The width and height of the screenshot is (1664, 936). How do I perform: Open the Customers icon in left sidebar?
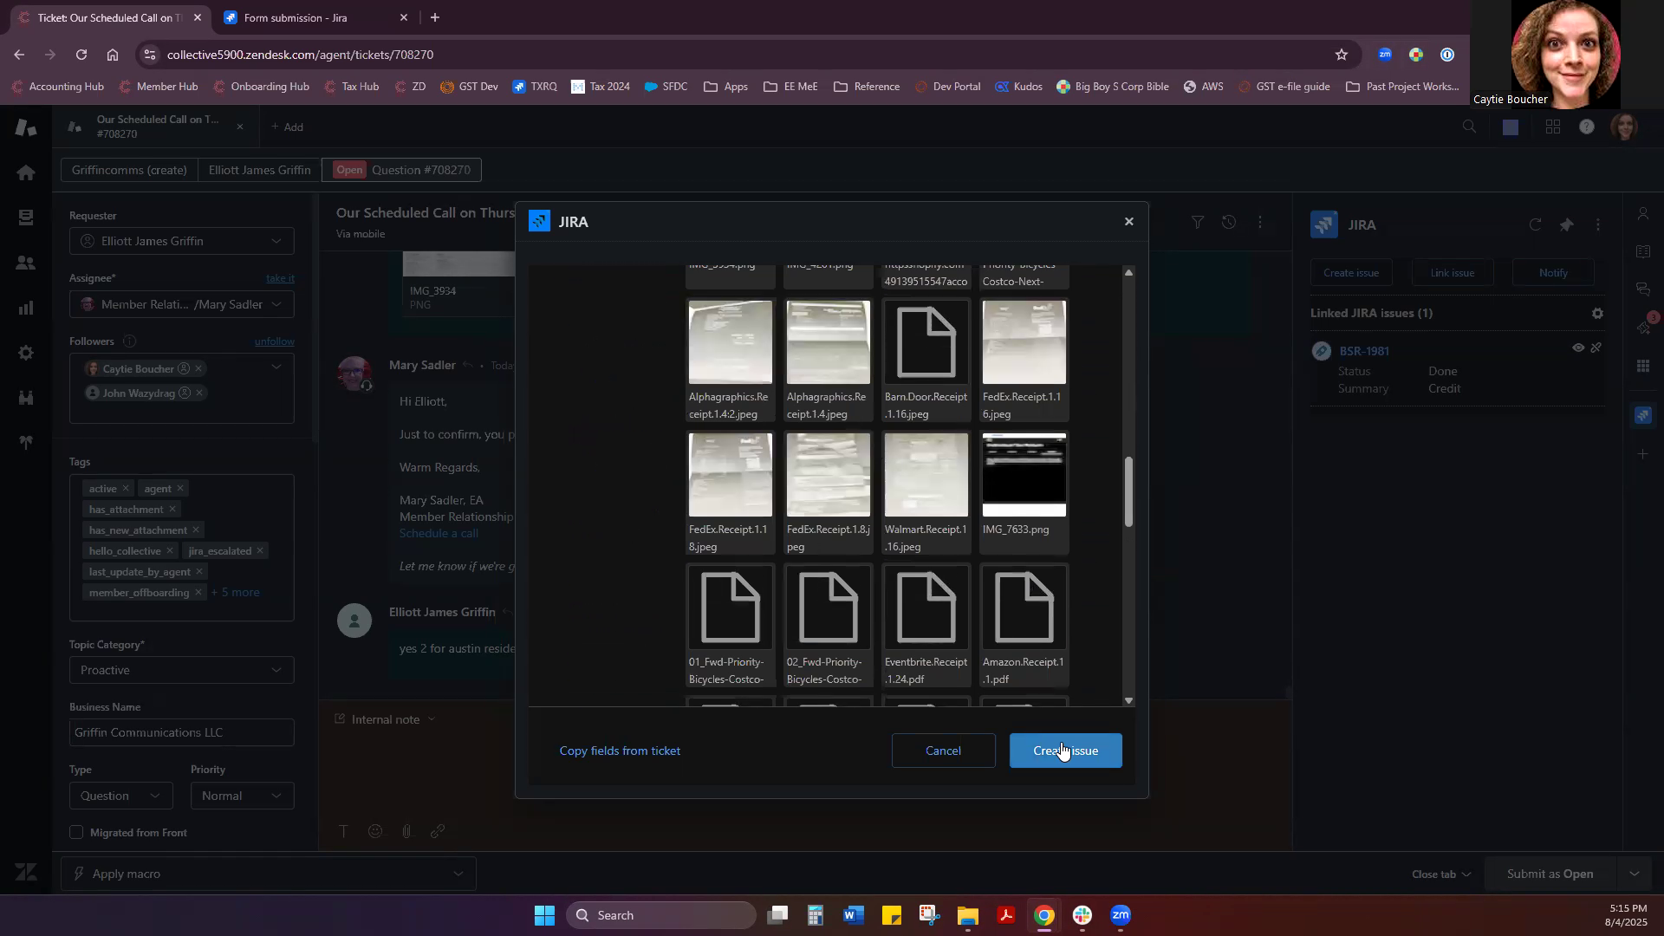click(26, 263)
